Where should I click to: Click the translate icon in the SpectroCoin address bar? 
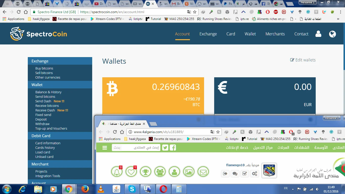click(x=189, y=12)
